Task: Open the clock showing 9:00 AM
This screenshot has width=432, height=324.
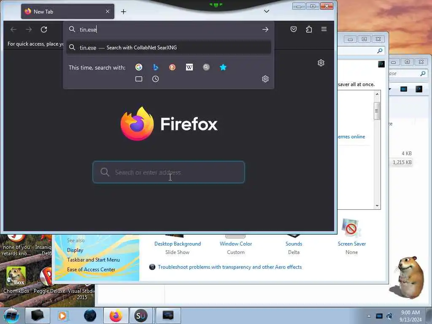Action: pyautogui.click(x=410, y=316)
